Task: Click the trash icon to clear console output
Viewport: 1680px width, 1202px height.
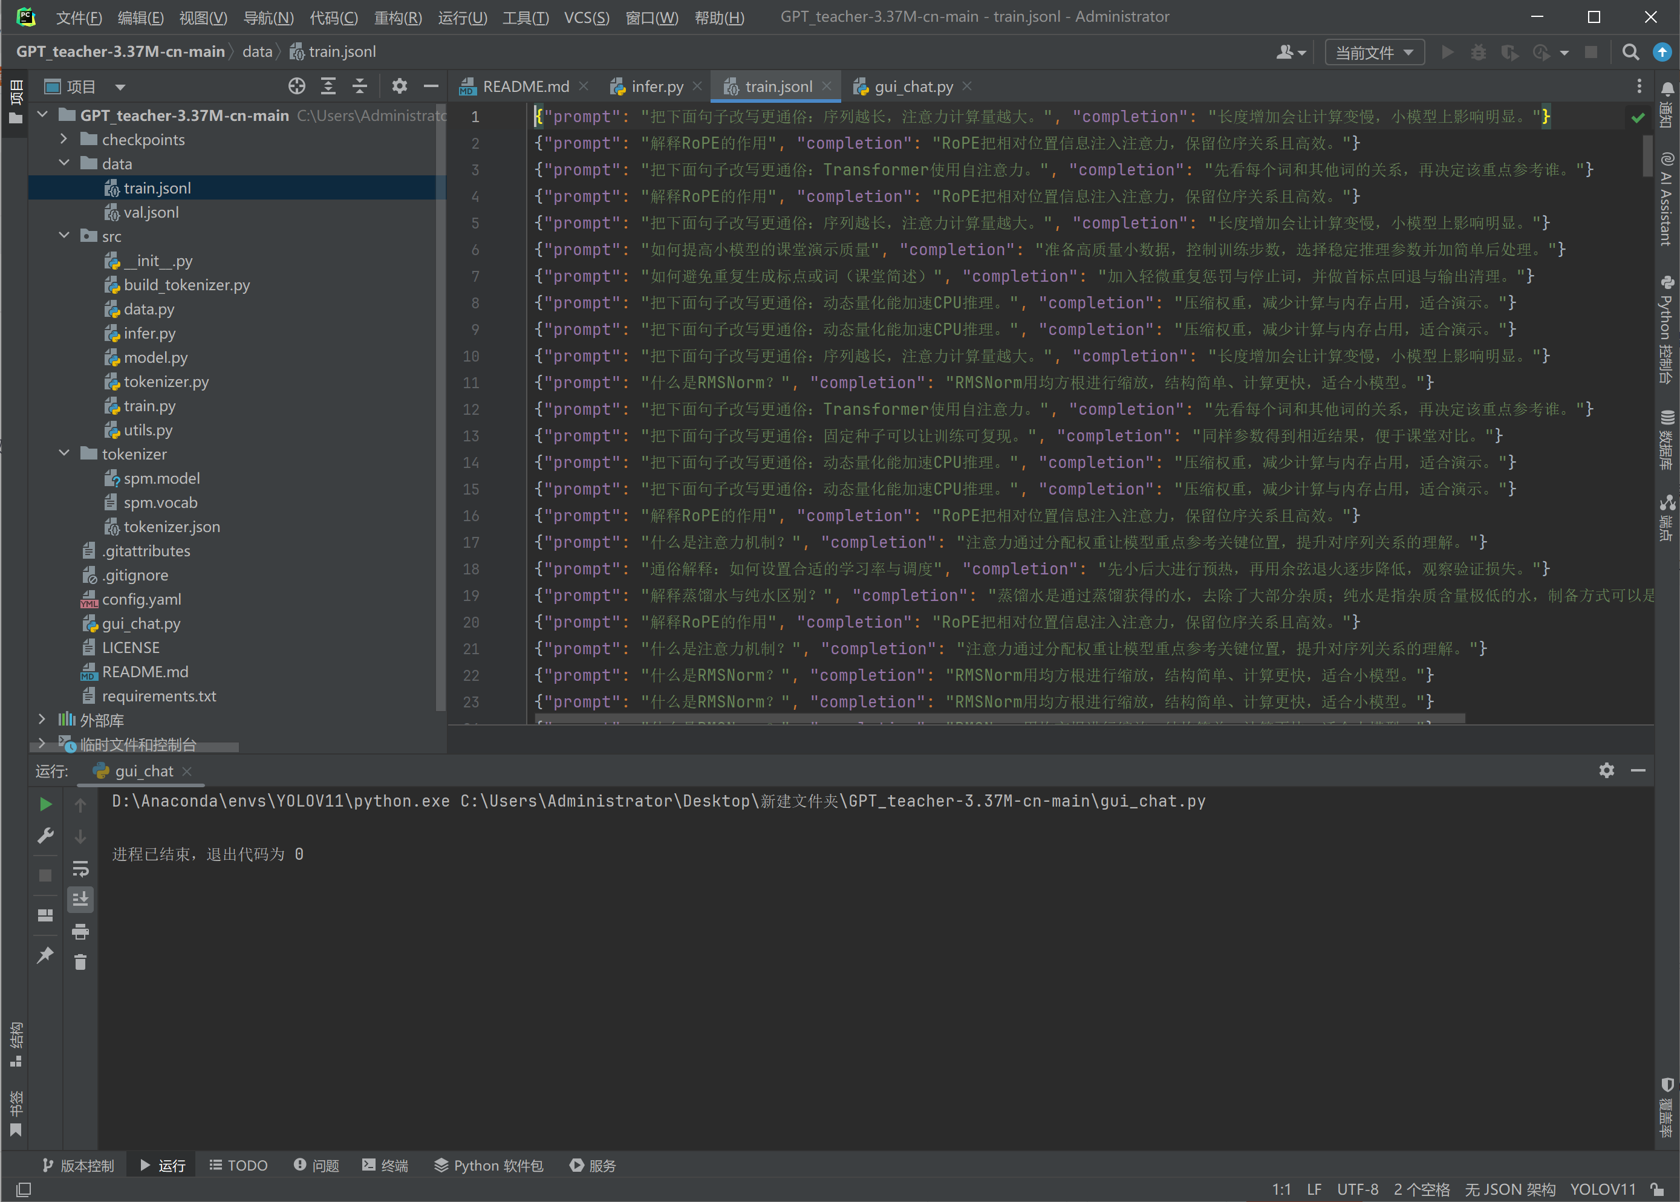Action: 80,962
